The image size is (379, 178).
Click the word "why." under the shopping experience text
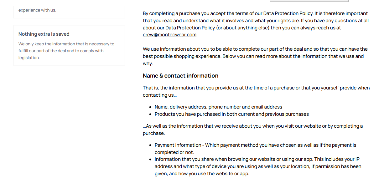(148, 64)
